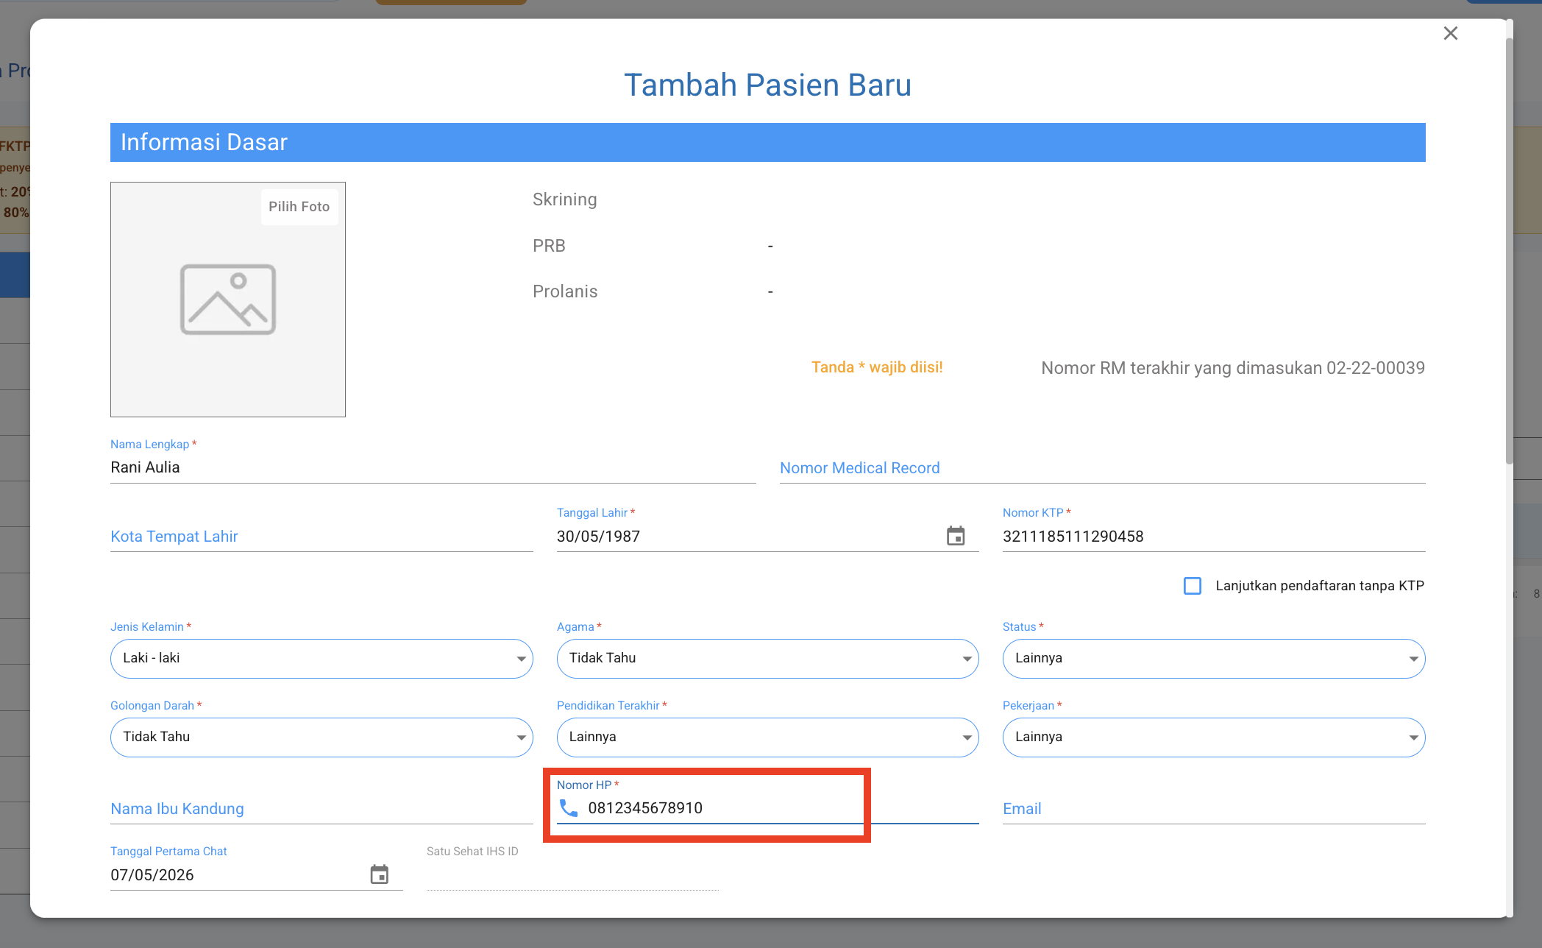1542x948 pixels.
Task: Expand the Golongan Darah dropdown
Action: [x=321, y=737]
